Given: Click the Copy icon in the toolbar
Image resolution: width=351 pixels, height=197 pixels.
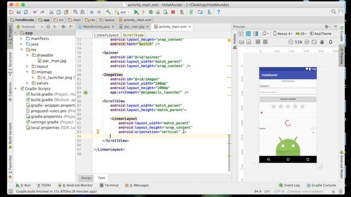Looking at the screenshot, I should pos(59,12).
